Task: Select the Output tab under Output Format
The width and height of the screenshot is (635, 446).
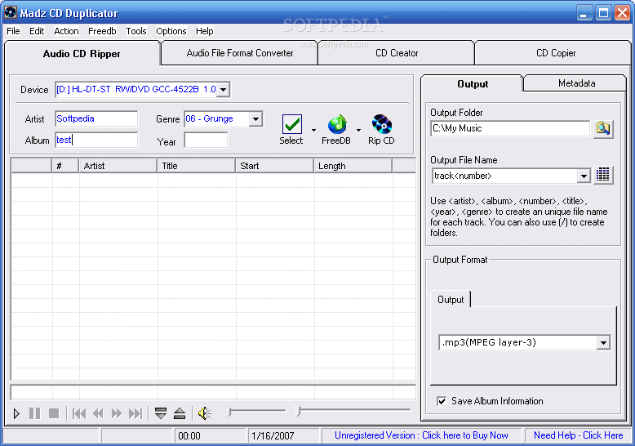Action: click(x=451, y=300)
